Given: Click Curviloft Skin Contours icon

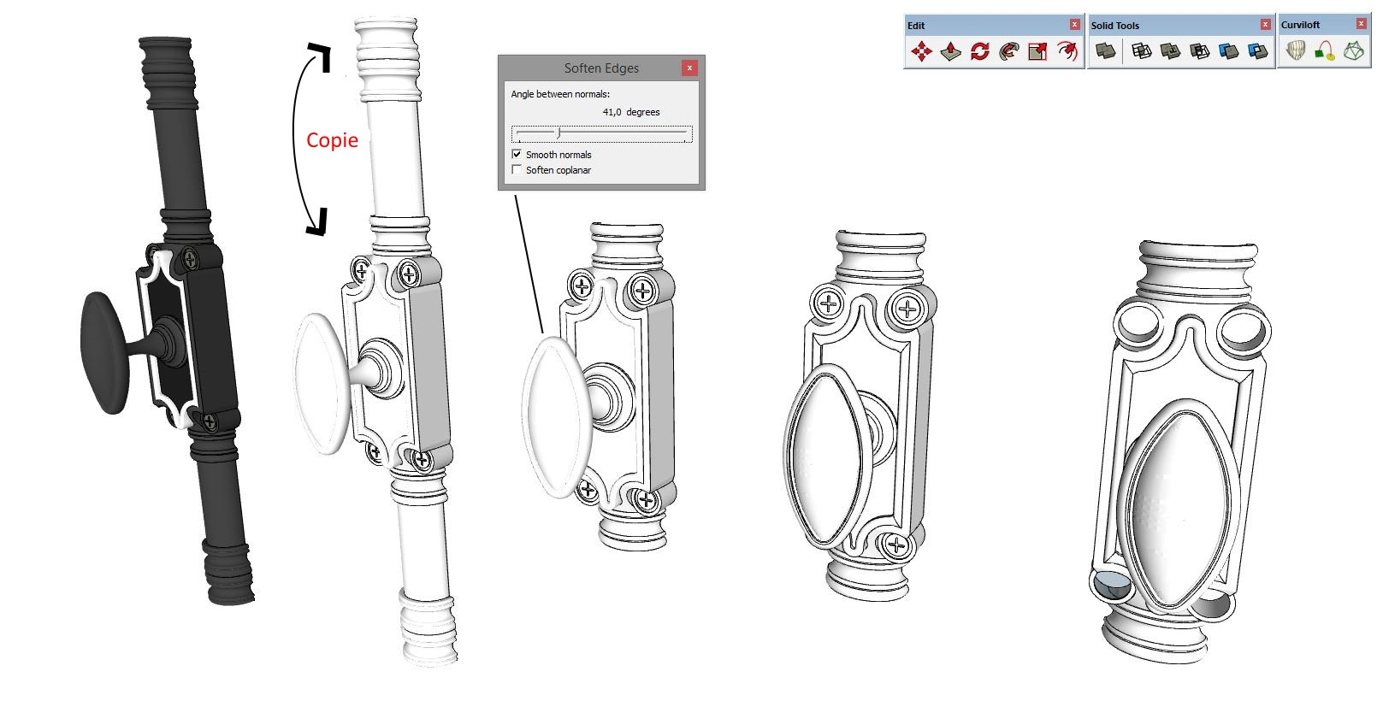Looking at the screenshot, I should (x=1354, y=52).
